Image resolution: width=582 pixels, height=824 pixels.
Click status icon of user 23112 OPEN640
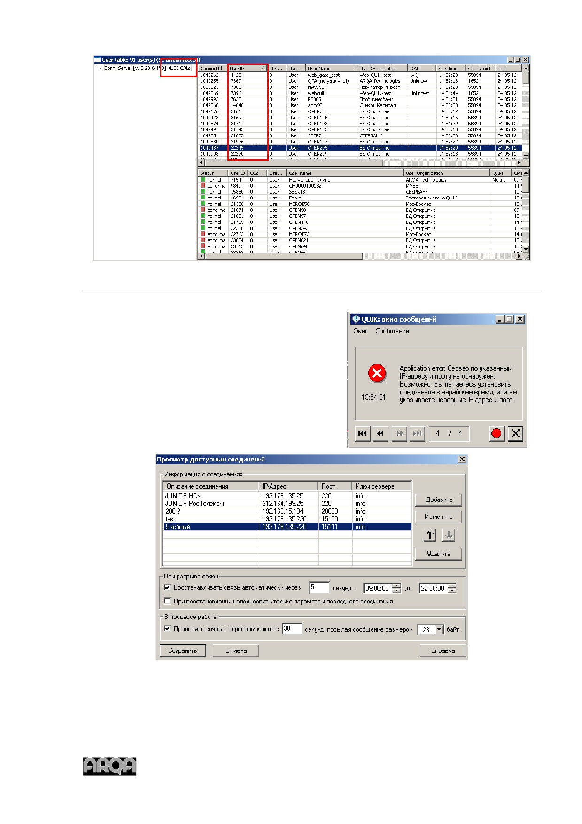coord(203,246)
